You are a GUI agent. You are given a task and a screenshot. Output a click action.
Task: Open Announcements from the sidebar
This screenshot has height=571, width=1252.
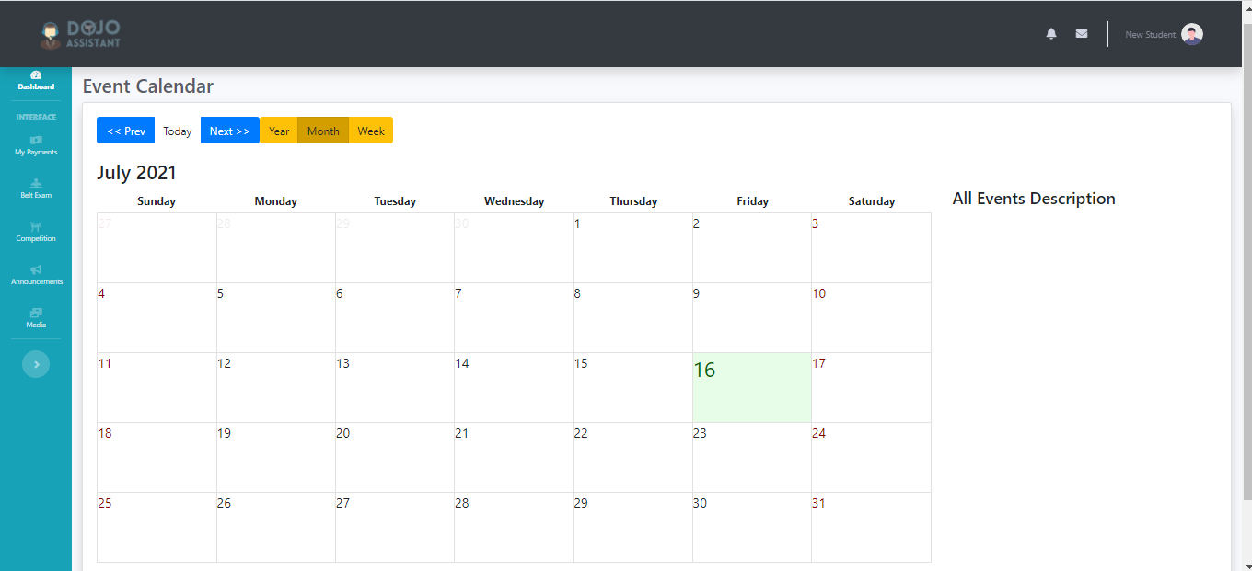pyautogui.click(x=36, y=275)
